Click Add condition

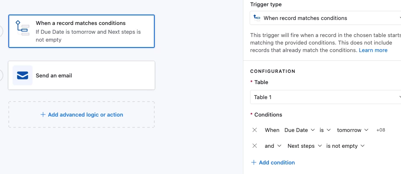click(277, 162)
